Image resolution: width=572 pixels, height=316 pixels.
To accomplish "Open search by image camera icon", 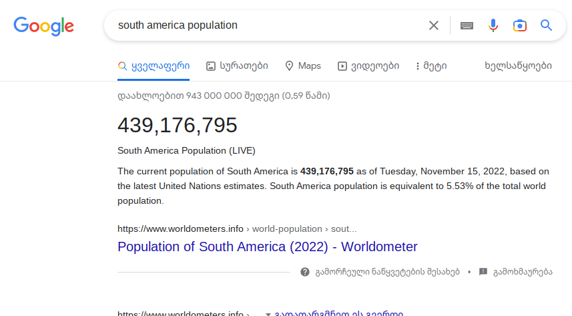I will pos(519,25).
